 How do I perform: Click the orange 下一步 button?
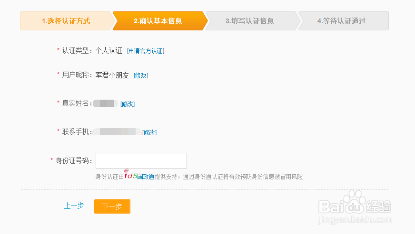tap(112, 206)
